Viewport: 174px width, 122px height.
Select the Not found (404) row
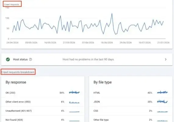click(43, 120)
